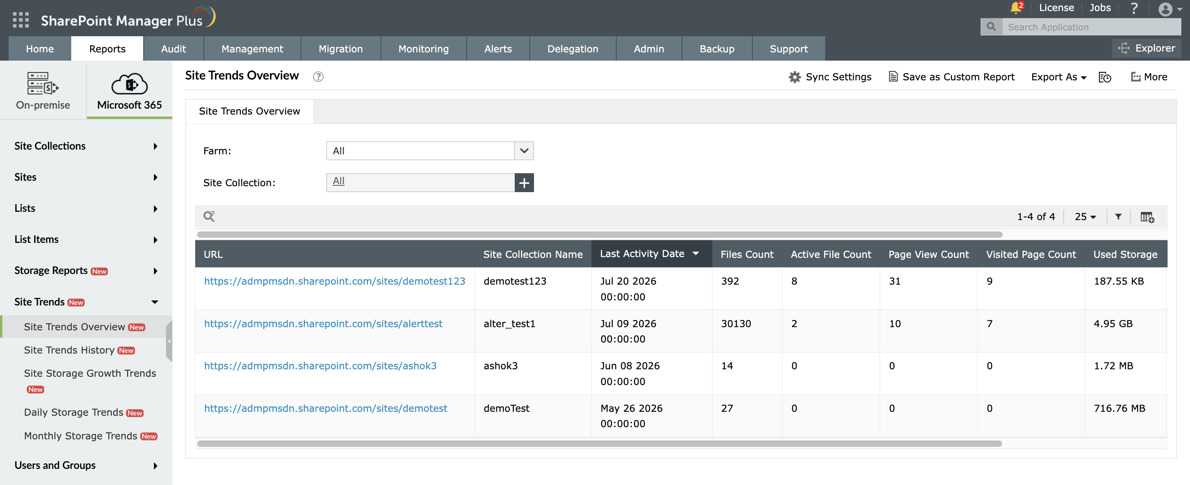1190x485 pixels.
Task: Open the demotest site URL
Action: (326, 408)
